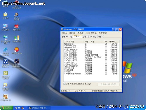Click the language bar A indicator

pyautogui.click(x=125, y=108)
